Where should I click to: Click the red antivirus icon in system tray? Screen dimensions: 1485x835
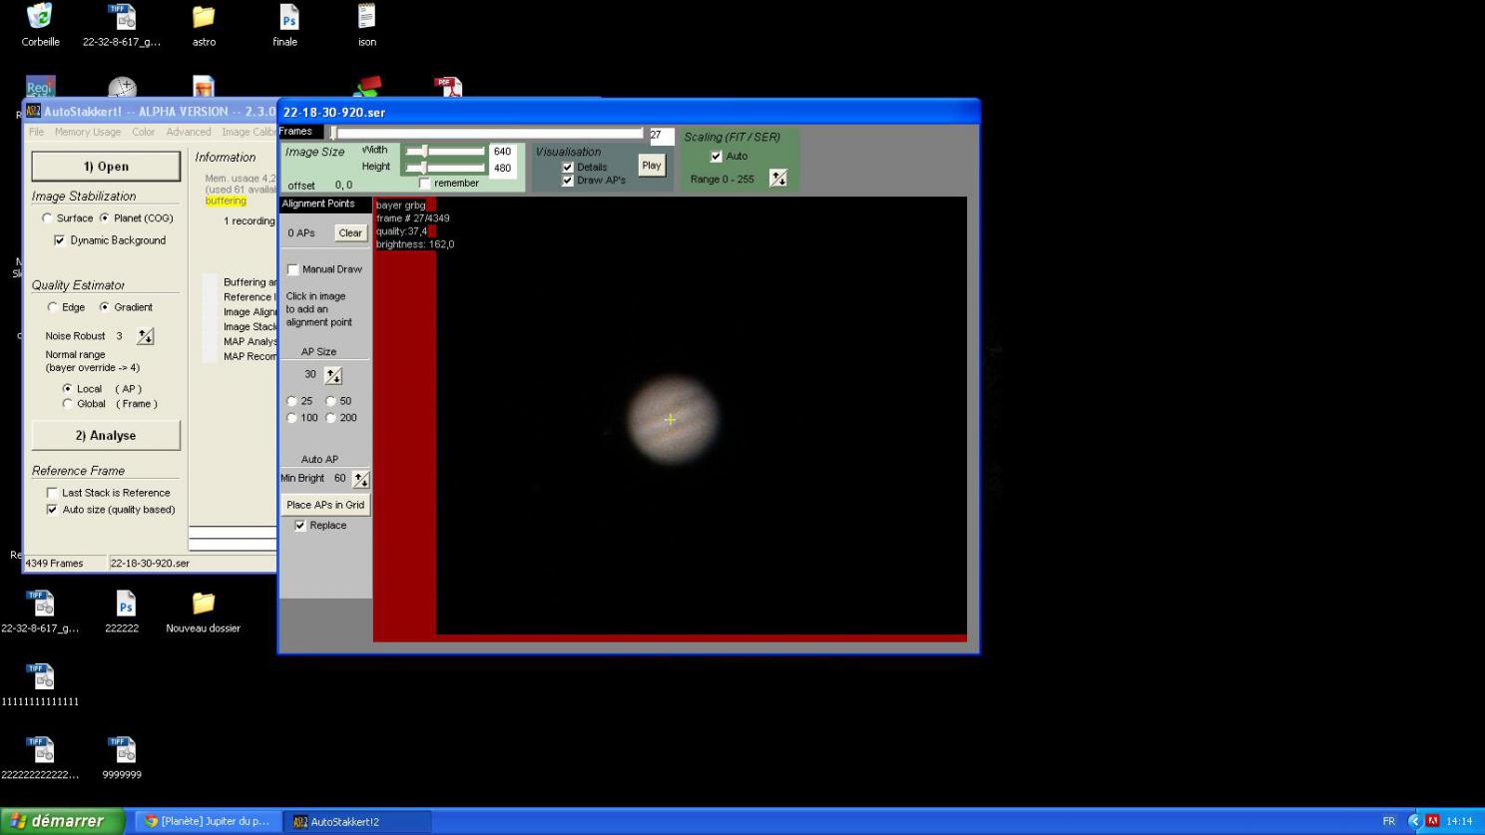coord(1432,821)
